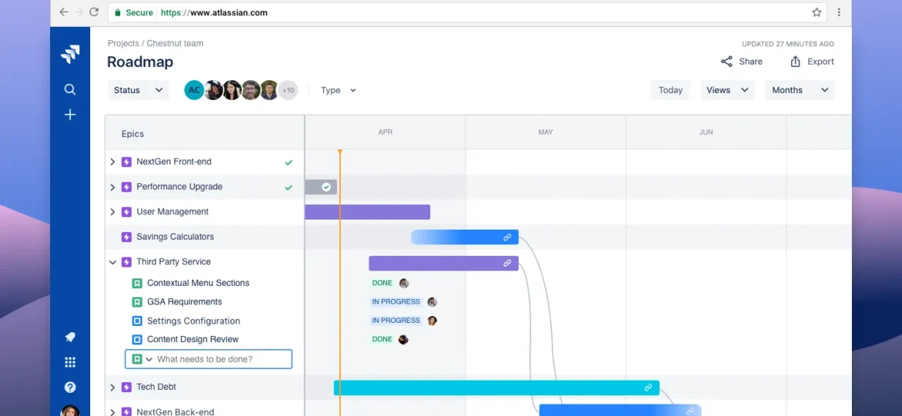This screenshot has height=416, width=902.
Task: Click the assignee avatar beside Contextual Menu Sections status
Action: tap(404, 283)
